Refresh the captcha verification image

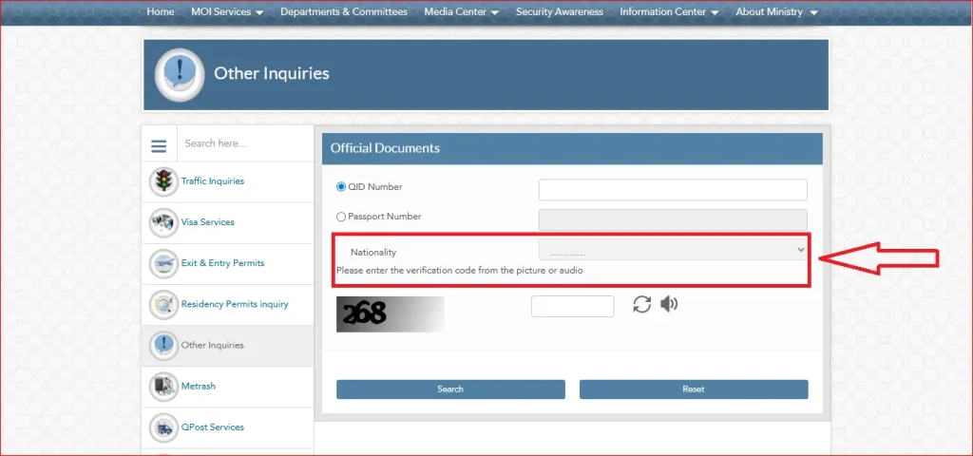coord(641,304)
